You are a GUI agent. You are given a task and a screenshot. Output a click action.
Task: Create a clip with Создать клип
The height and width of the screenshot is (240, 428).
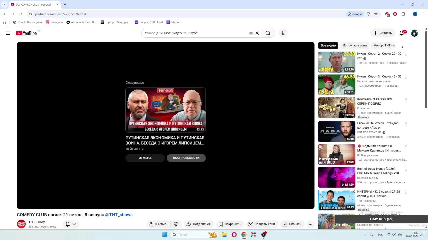pyautogui.click(x=261, y=224)
